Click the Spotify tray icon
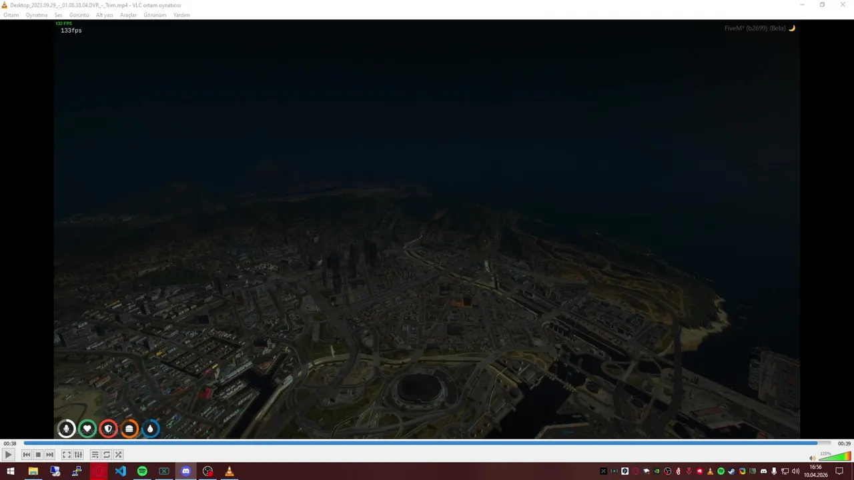 (721, 471)
